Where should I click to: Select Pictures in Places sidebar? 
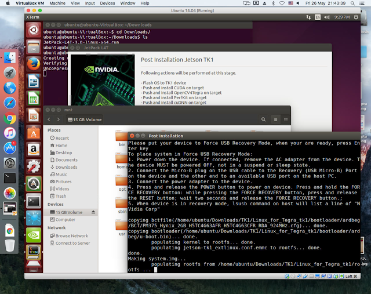pyautogui.click(x=60, y=182)
